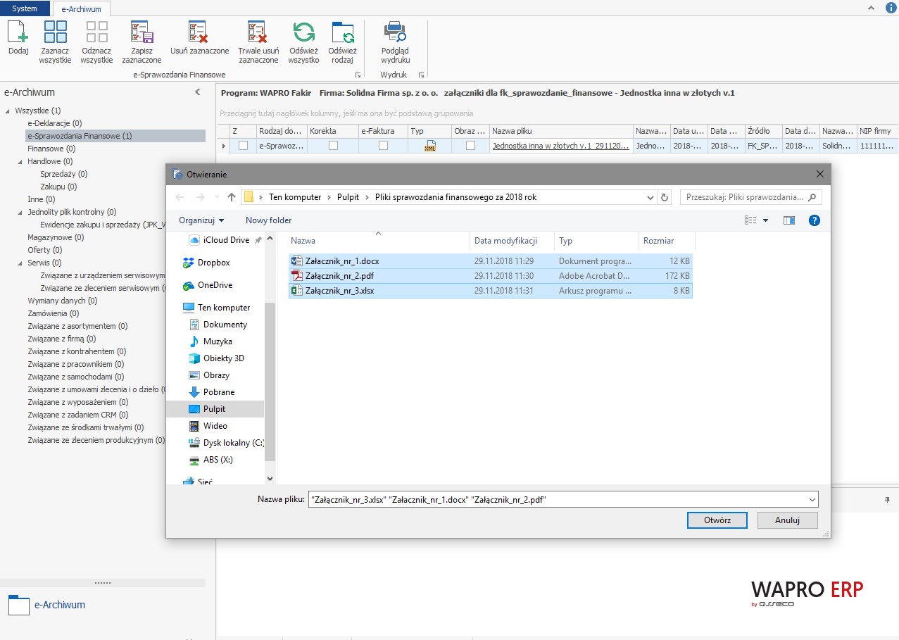Collapse the Handlowe (0) tree node

[20, 161]
